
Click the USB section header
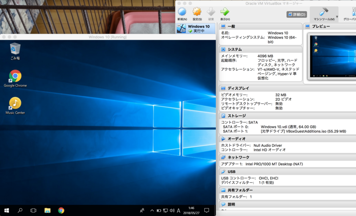[287, 172]
